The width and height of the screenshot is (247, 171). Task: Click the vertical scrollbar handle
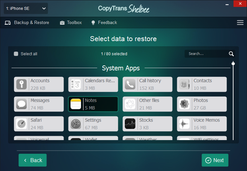pyautogui.click(x=233, y=63)
